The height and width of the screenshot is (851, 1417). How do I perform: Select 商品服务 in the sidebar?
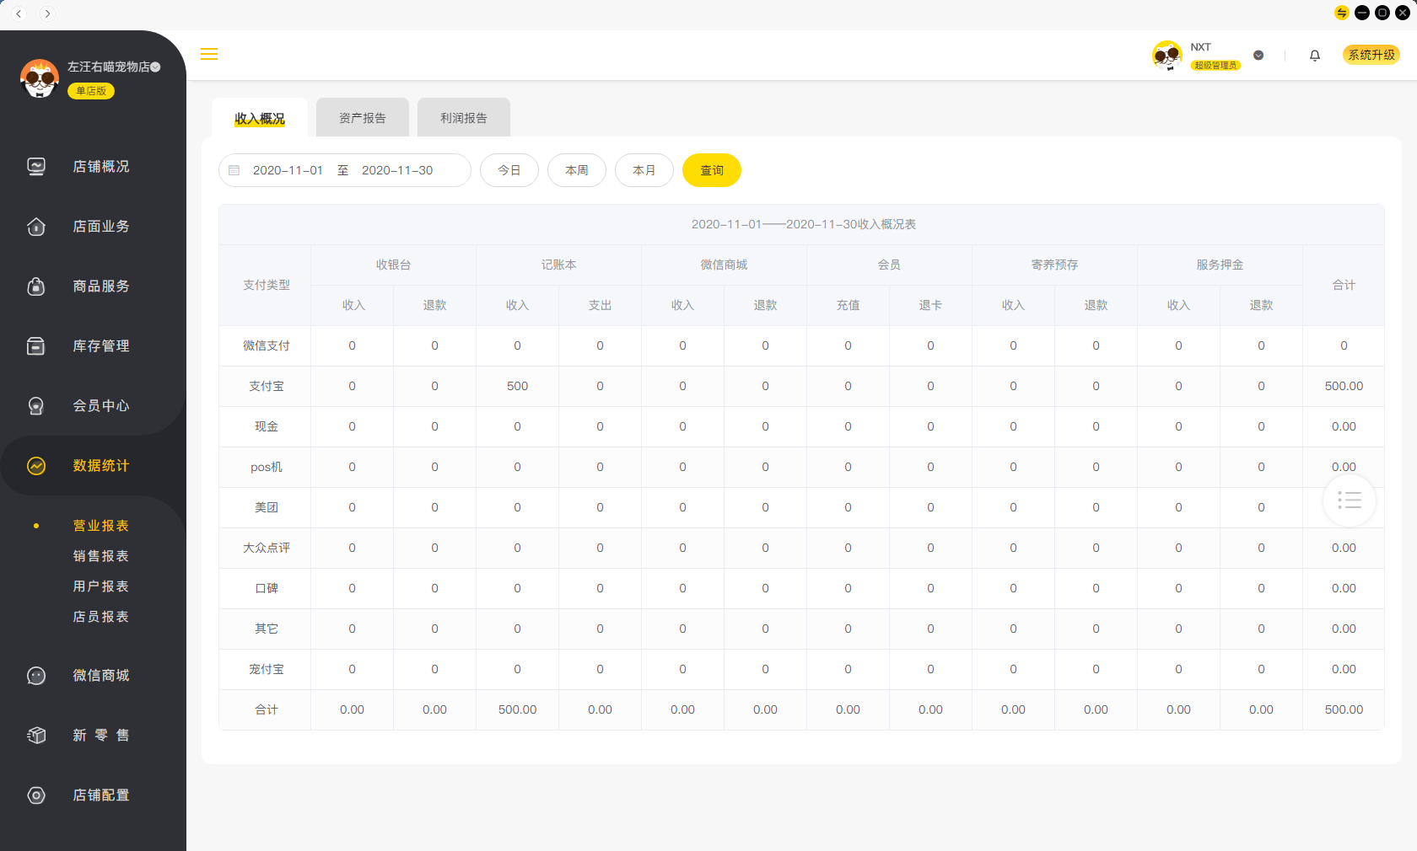click(x=100, y=286)
